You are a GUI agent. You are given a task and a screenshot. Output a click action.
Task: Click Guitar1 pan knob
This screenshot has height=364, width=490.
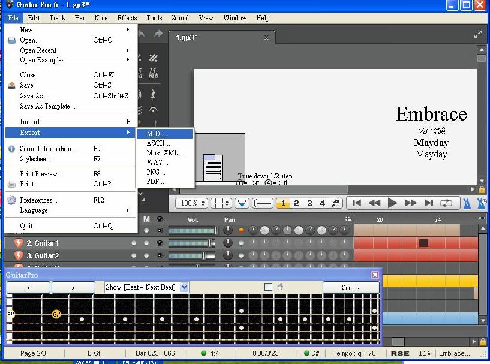pos(228,243)
